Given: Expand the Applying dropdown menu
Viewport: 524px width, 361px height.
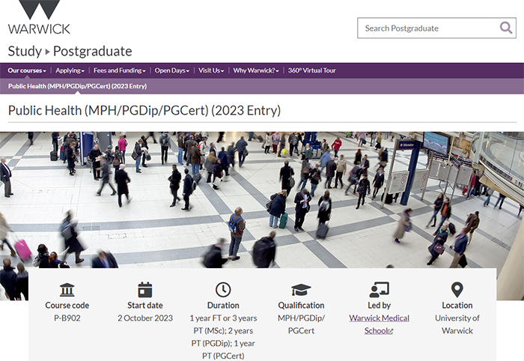Looking at the screenshot, I should [70, 70].
